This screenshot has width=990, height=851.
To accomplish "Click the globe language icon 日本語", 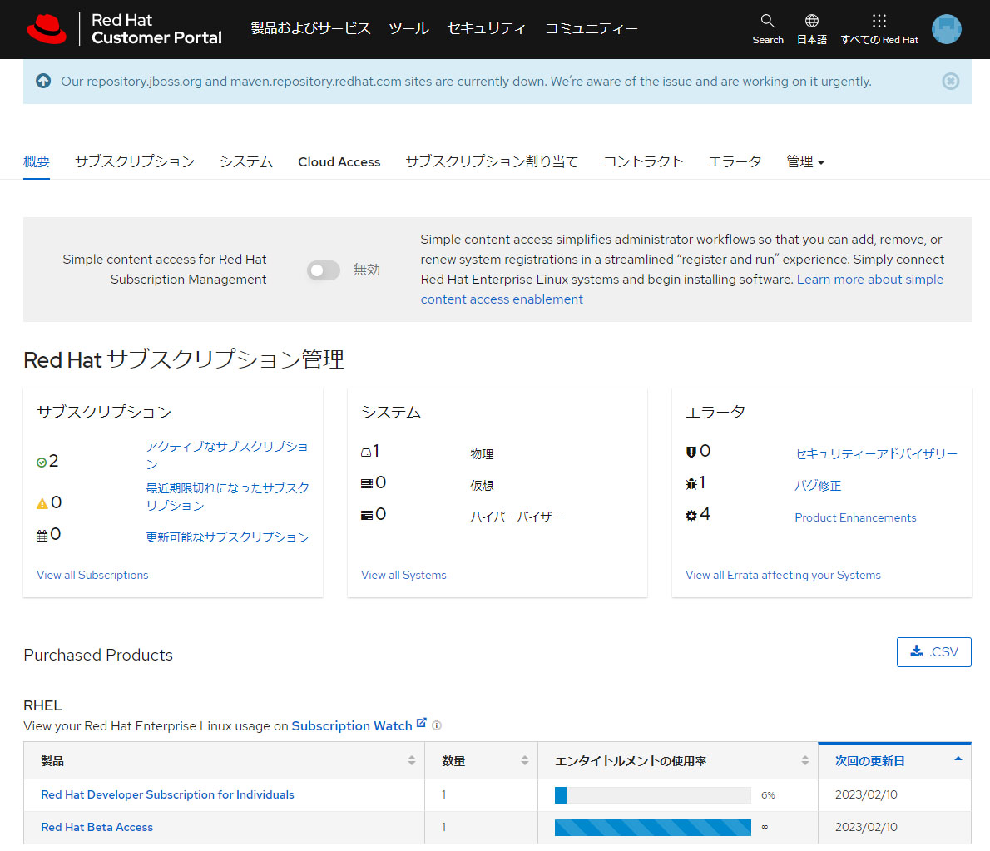I will coord(811,21).
